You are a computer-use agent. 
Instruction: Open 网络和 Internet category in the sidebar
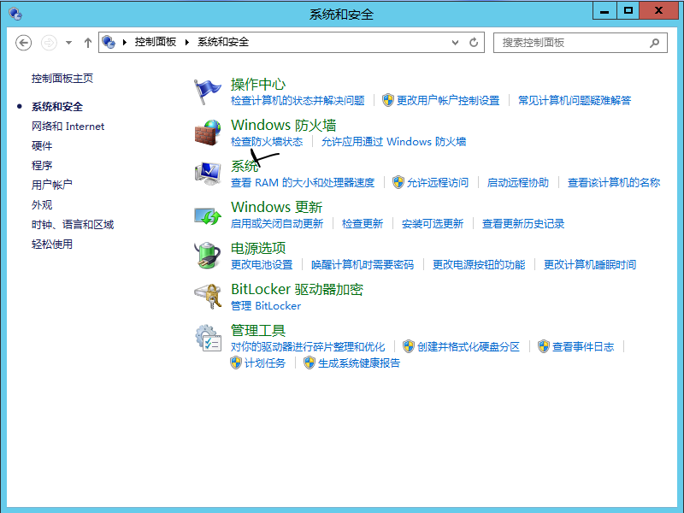[68, 127]
